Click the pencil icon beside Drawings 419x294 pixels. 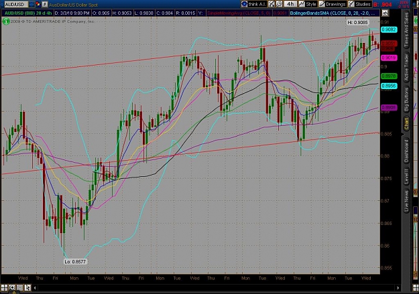[x=322, y=4]
